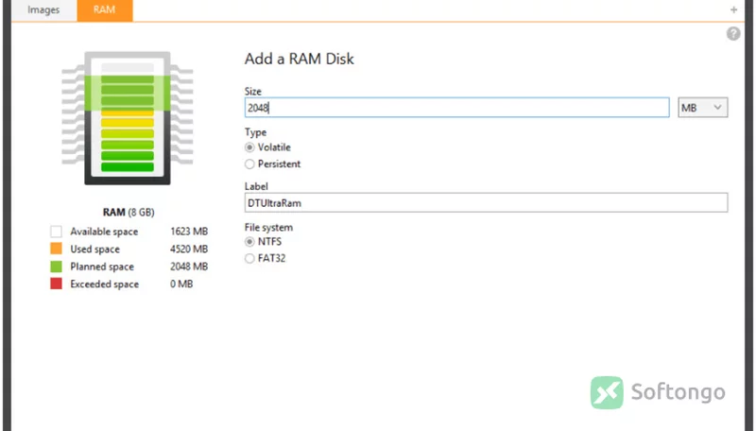Focus the Size input field

[x=456, y=108]
